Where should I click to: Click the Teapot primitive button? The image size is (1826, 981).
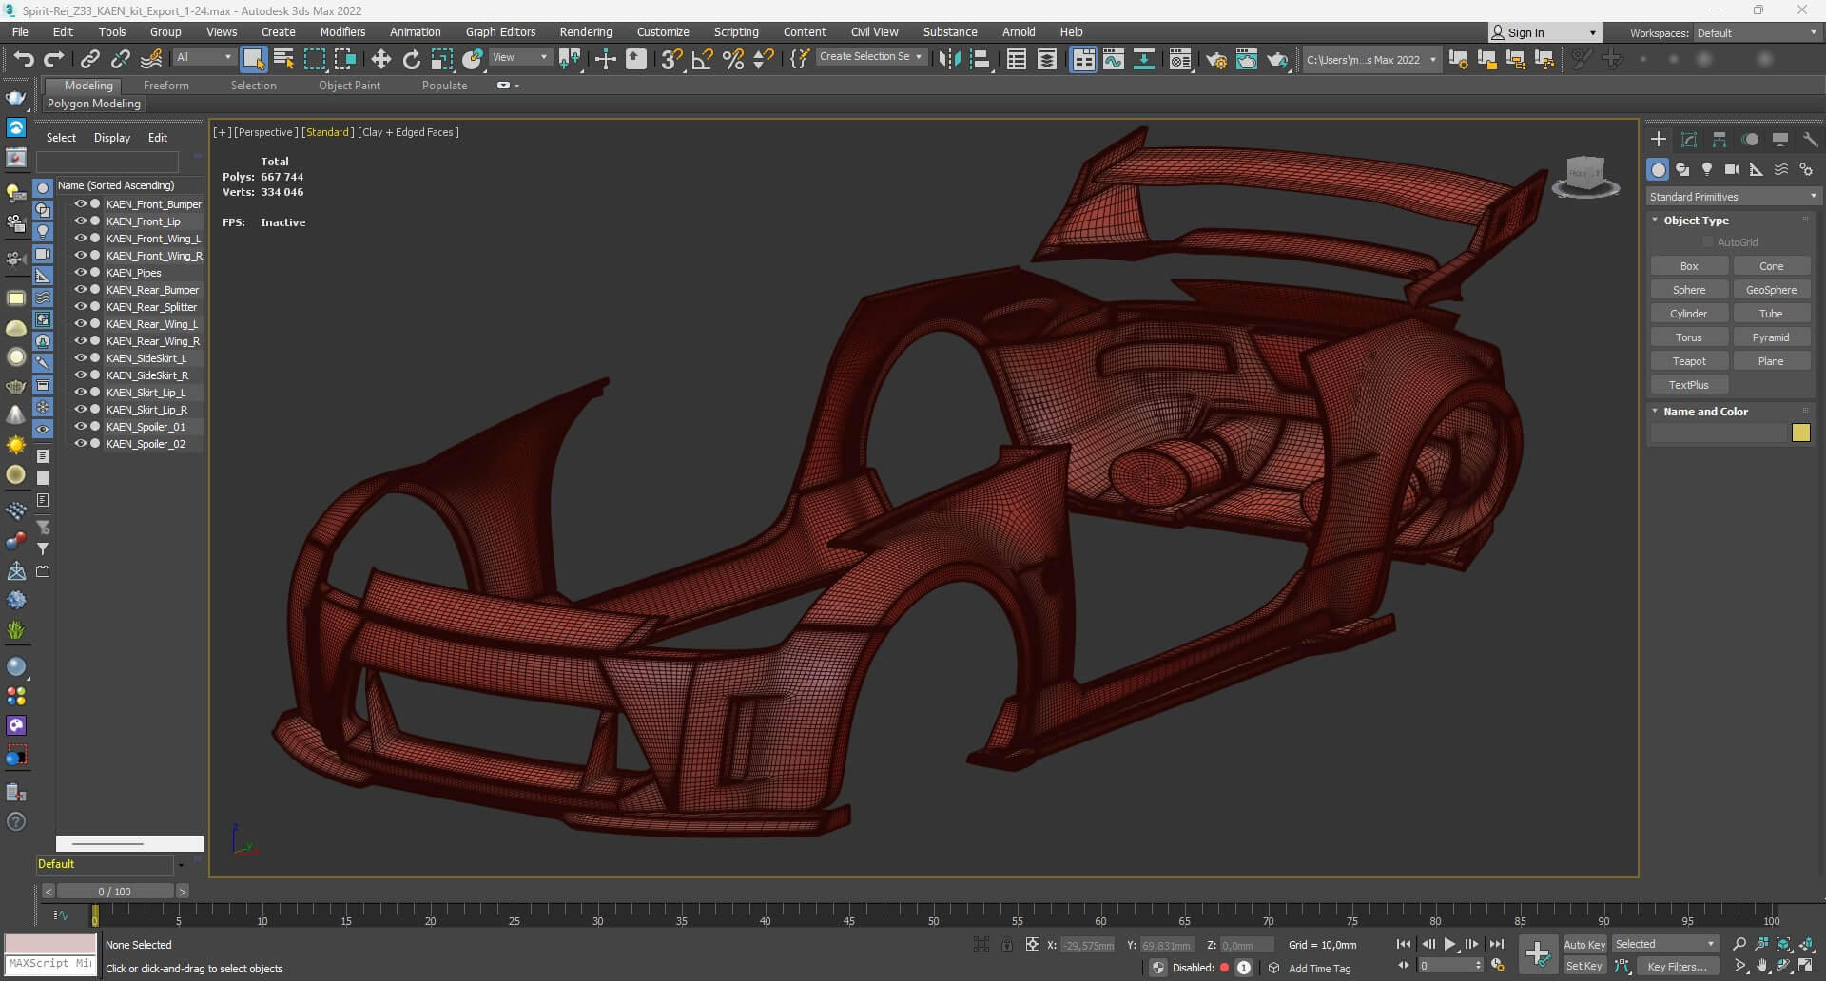(x=1689, y=361)
